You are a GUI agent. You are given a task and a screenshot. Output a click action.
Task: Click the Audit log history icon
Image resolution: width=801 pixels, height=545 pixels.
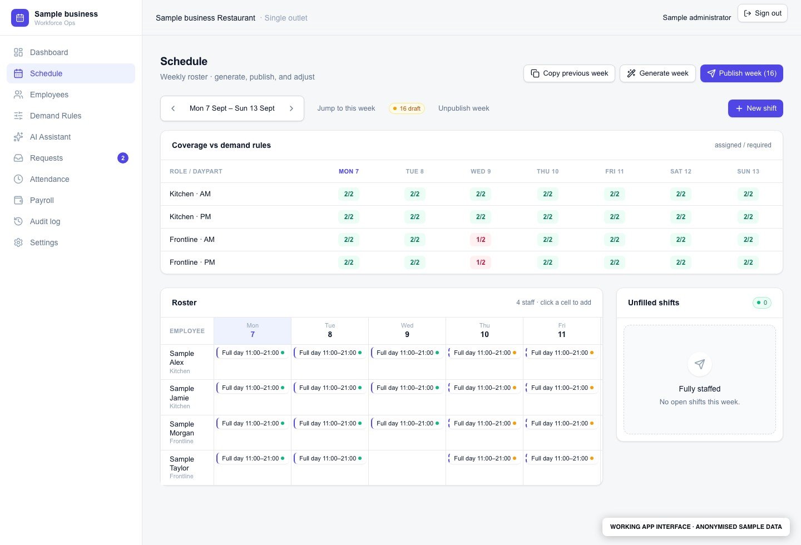tap(18, 221)
